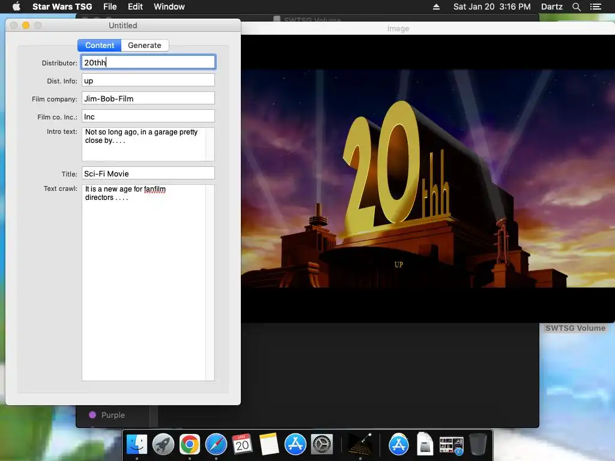Click the disk image icon in Dock
Screen dimensions: 615x461
tap(425, 444)
